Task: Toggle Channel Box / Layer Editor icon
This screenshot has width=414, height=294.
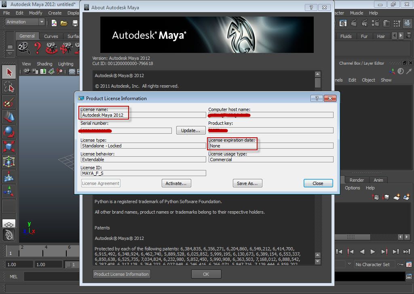Action: point(408,23)
